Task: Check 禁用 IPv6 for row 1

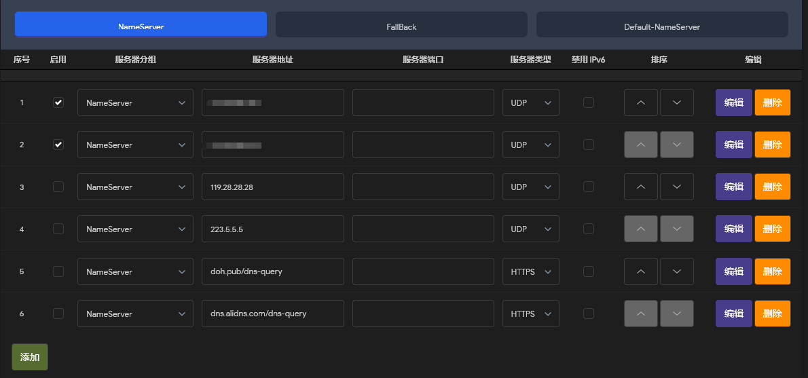Action: [x=589, y=102]
